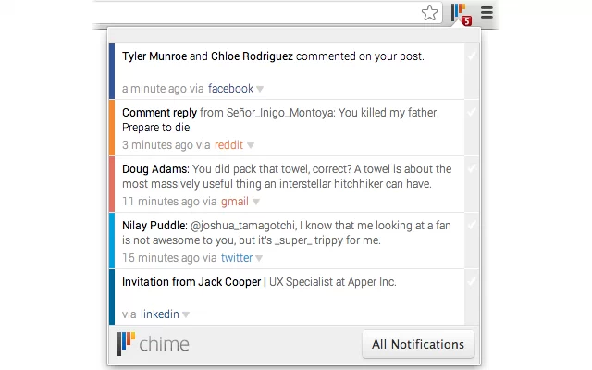Expand dropdown arrow next to linkedin
Image resolution: width=592 pixels, height=370 pixels.
(x=186, y=314)
